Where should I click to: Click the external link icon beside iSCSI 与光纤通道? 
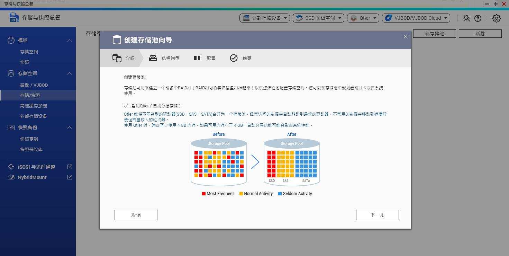pyautogui.click(x=69, y=167)
